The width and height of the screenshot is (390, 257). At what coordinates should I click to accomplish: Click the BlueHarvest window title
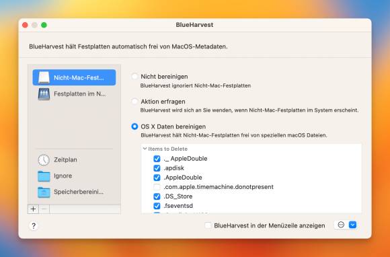point(194,25)
